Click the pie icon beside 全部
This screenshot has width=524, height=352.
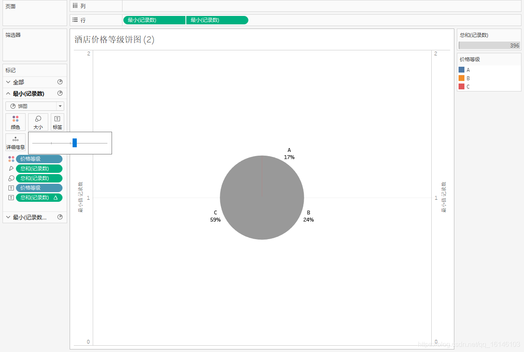[x=60, y=82]
